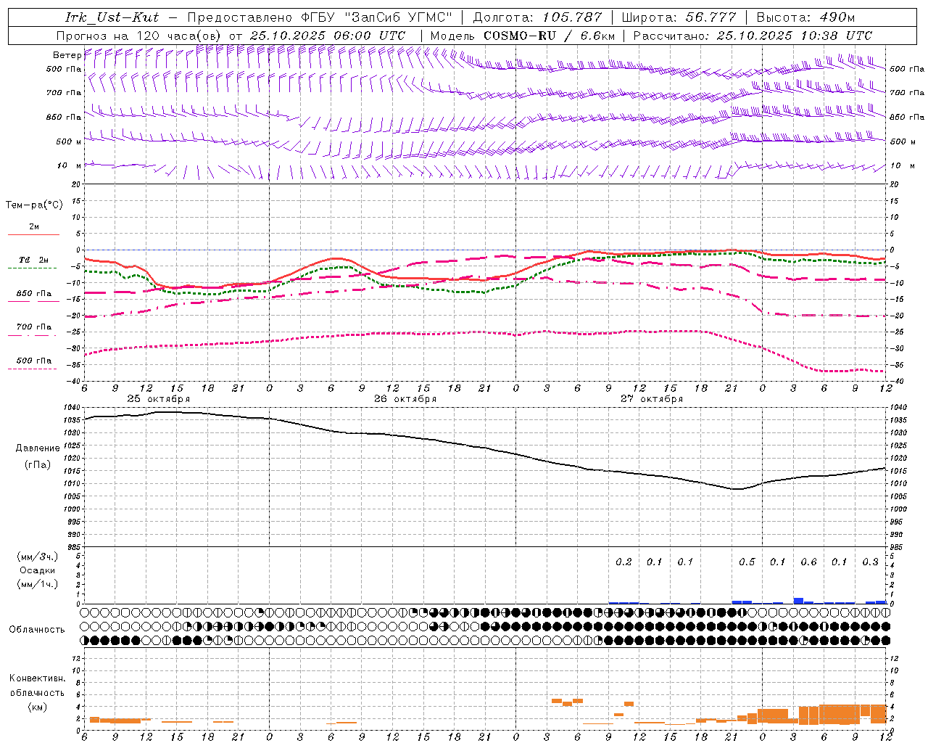The width and height of the screenshot is (928, 743).
Task: Select the 0.6 precipitation value
Action: (808, 562)
